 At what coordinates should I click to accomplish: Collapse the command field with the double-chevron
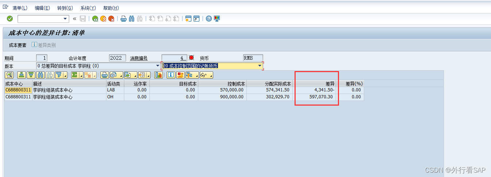[75, 19]
